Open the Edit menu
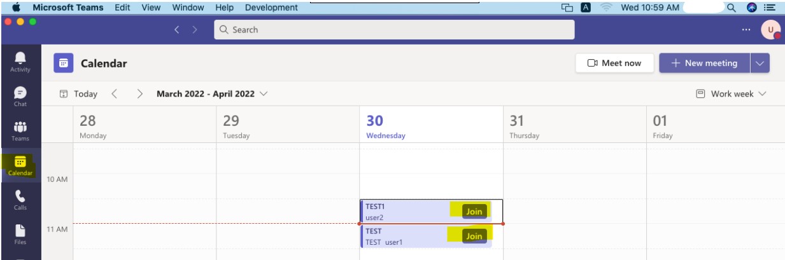 pyautogui.click(x=122, y=8)
